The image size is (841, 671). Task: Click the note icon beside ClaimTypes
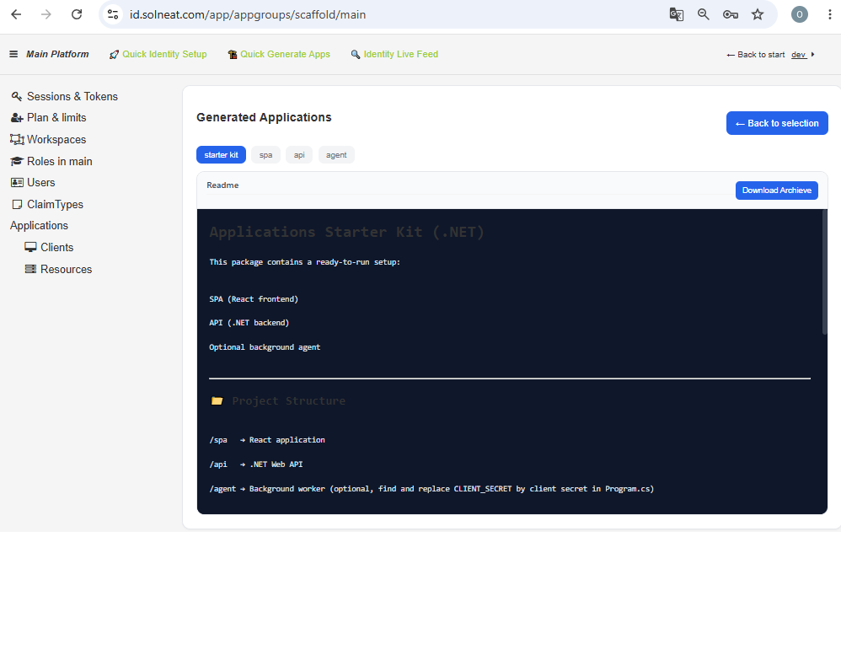[17, 204]
